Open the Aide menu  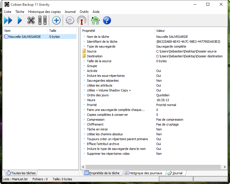(x=96, y=12)
